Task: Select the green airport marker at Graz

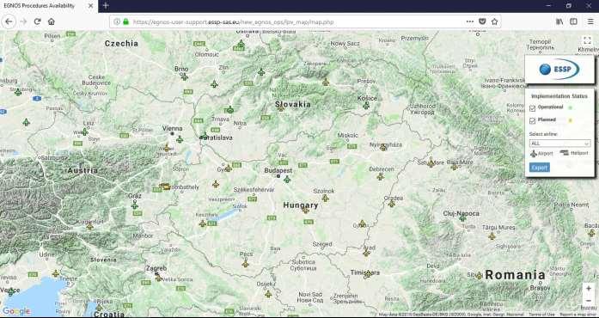Action: (x=134, y=205)
